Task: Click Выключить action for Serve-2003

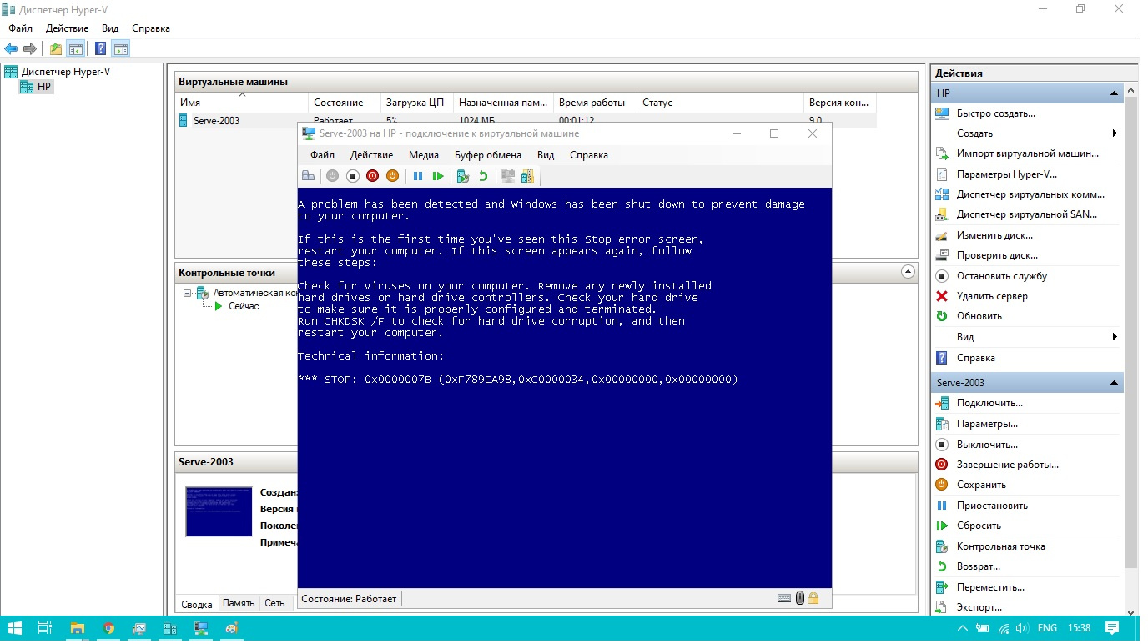Action: click(987, 445)
